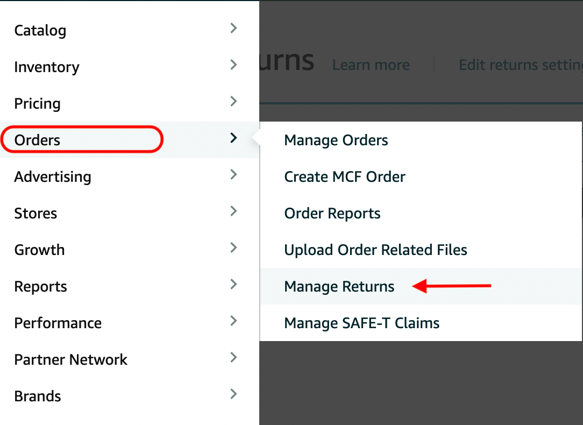Click the chevron next to Orders
Viewport: 583px width, 425px height.
pyautogui.click(x=233, y=138)
